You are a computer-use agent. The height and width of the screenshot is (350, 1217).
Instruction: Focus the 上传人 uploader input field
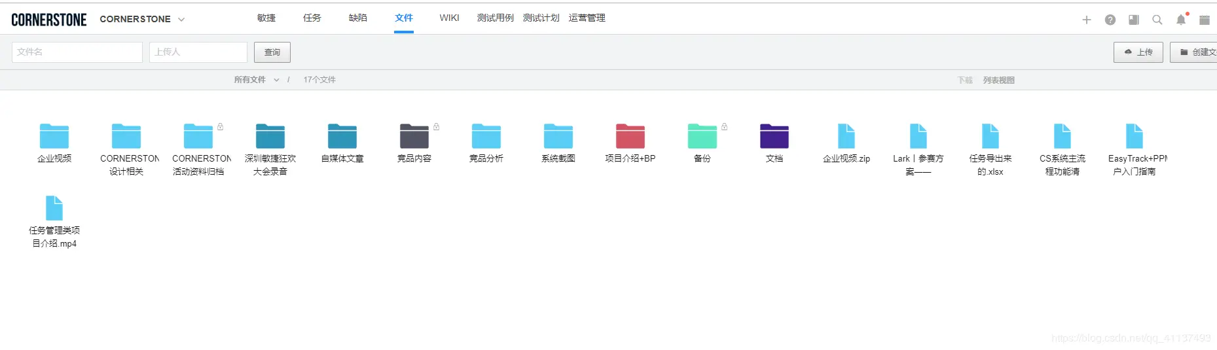click(198, 52)
